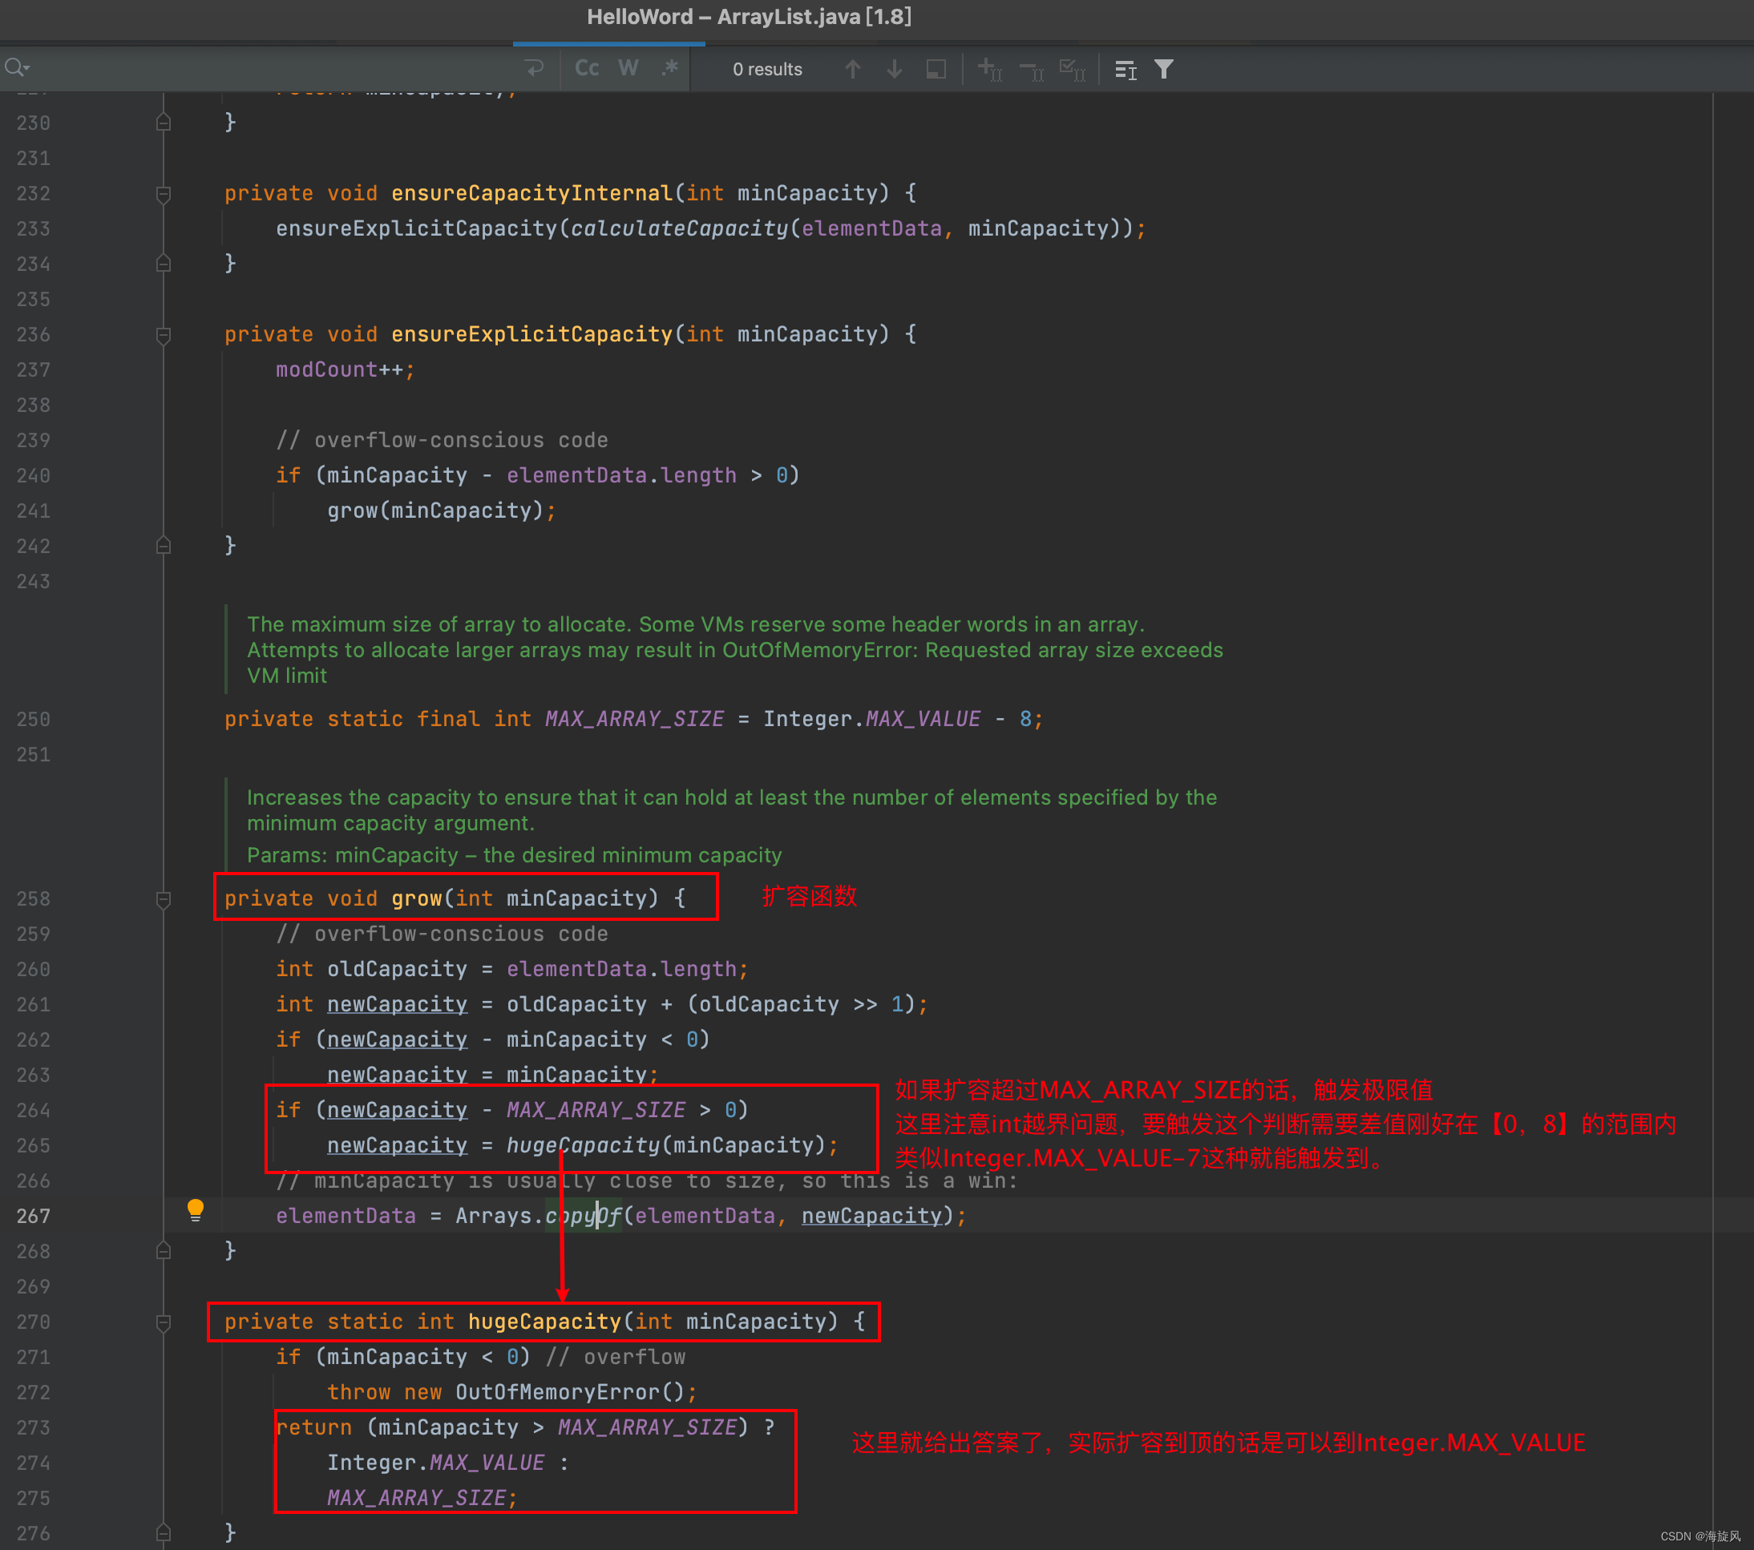The height and width of the screenshot is (1550, 1754).
Task: Click "// overflow" comment on line 271
Action: click(616, 1357)
